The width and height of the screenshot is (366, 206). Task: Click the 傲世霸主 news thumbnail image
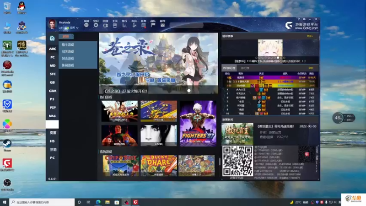pos(237,134)
